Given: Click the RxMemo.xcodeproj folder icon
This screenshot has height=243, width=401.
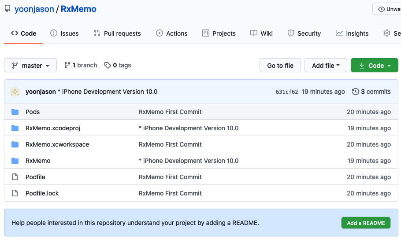Looking at the screenshot, I should 15,128.
